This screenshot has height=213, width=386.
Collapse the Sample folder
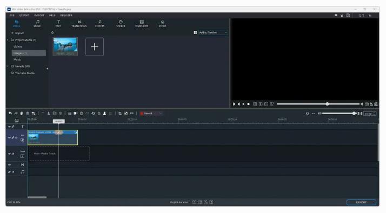click(8, 66)
